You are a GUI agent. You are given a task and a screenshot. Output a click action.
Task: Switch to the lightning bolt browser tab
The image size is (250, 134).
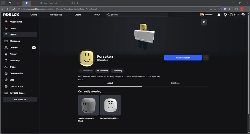(x=10, y=3)
